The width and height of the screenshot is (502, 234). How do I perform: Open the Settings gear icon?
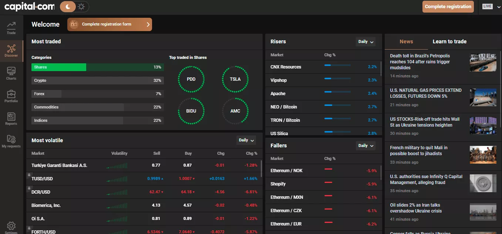[x=11, y=225]
